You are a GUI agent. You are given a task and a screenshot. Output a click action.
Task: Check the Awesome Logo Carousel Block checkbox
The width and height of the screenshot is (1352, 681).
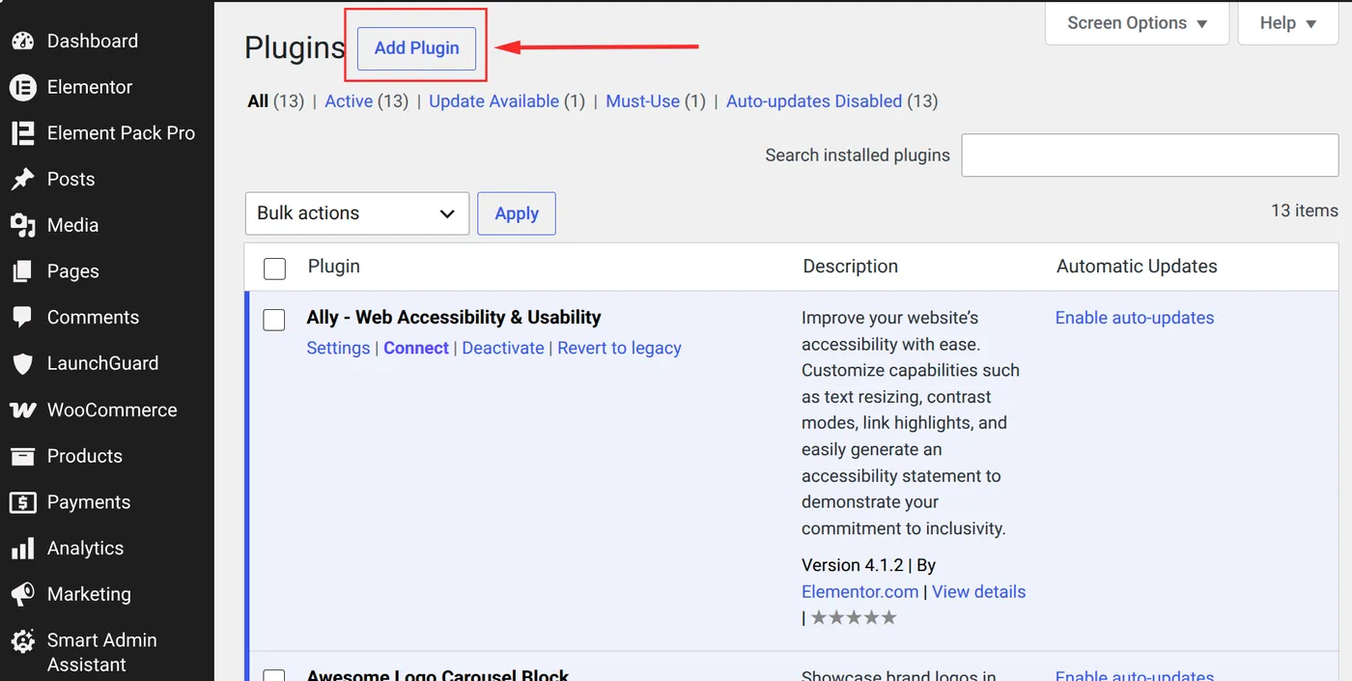tap(274, 675)
